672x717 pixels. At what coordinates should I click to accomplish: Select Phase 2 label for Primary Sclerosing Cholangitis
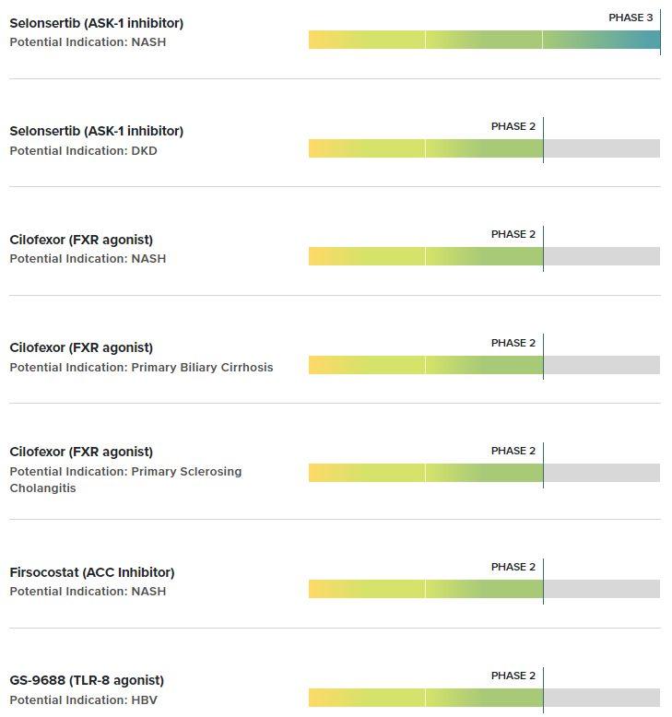click(x=513, y=451)
